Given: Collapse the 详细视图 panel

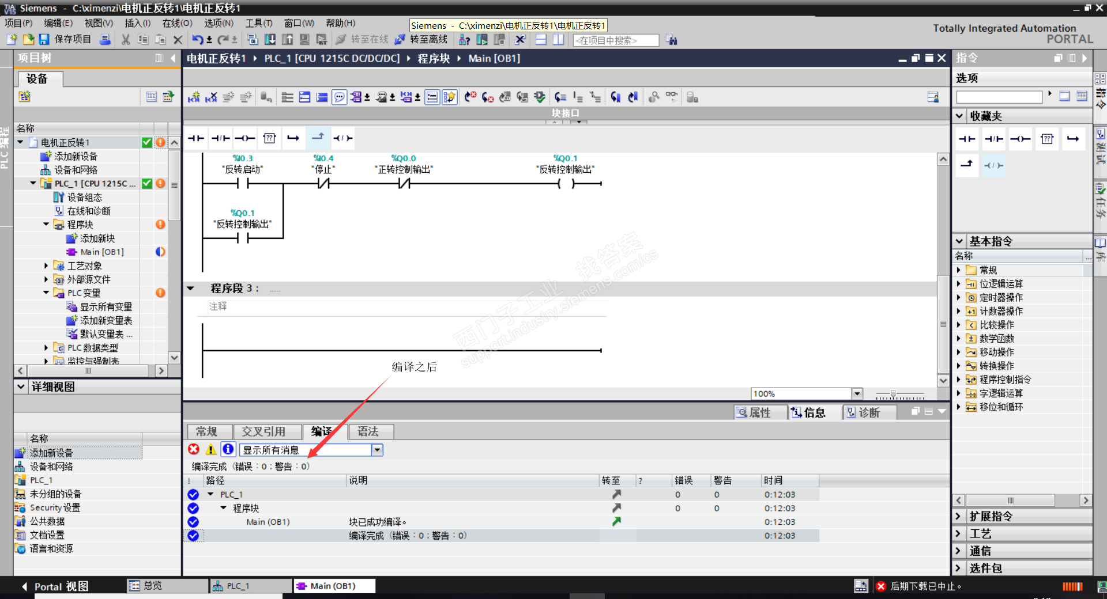Looking at the screenshot, I should (21, 386).
